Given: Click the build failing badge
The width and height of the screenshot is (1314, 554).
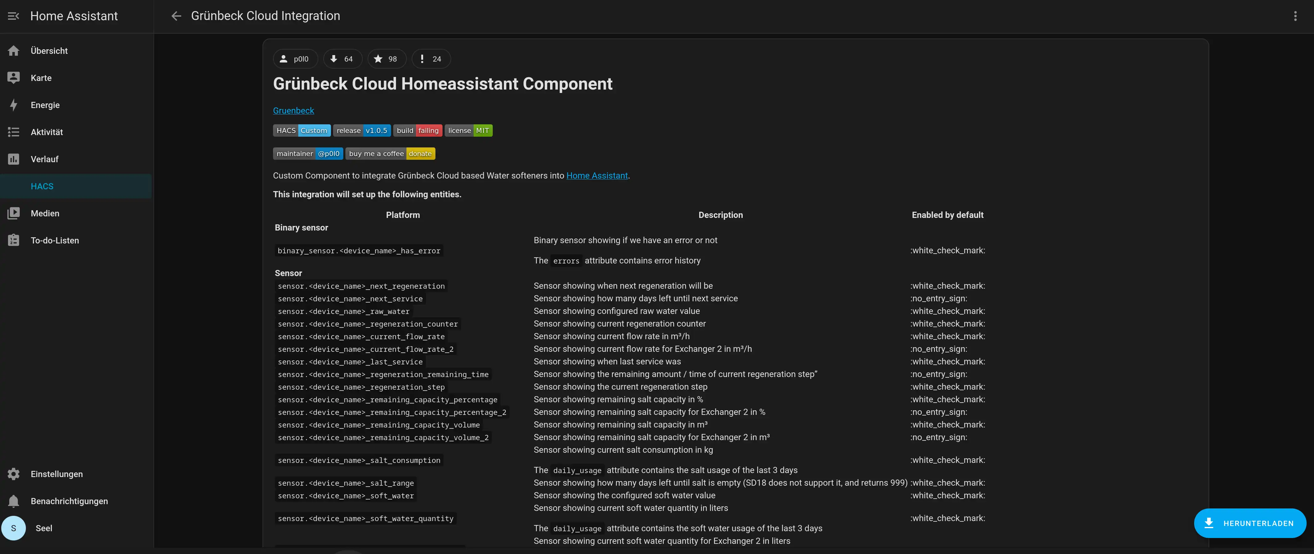Looking at the screenshot, I should tap(418, 130).
